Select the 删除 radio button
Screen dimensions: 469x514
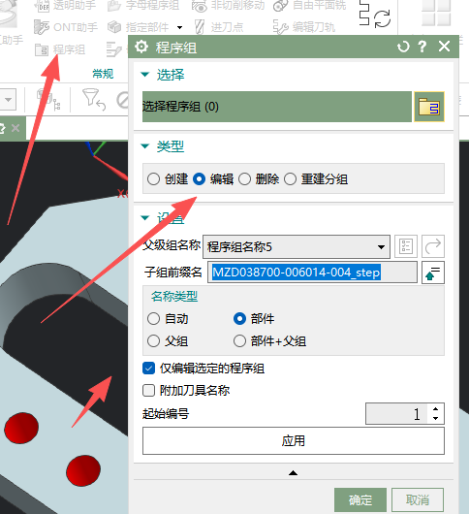point(244,179)
